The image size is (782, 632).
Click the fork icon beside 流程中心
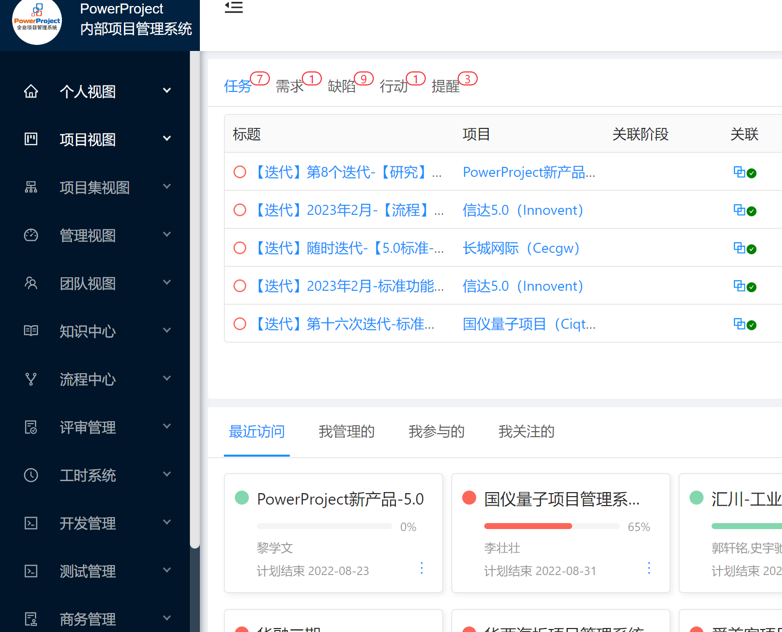coord(31,379)
